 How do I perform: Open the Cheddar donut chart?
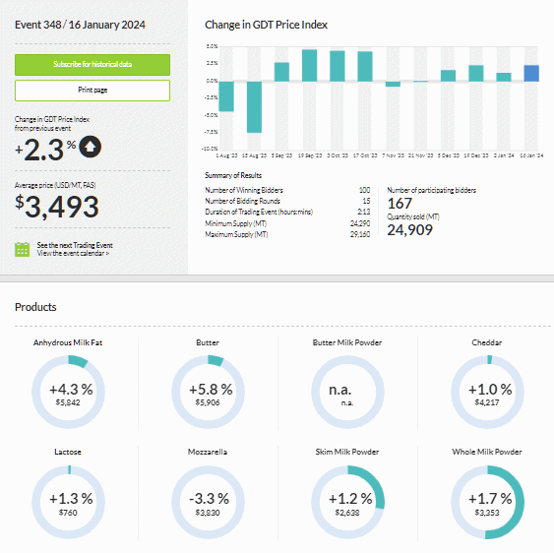487,392
